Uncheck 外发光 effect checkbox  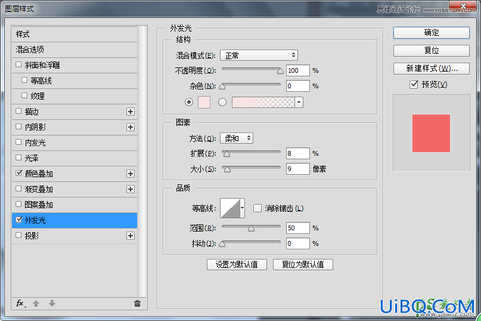pyautogui.click(x=18, y=220)
